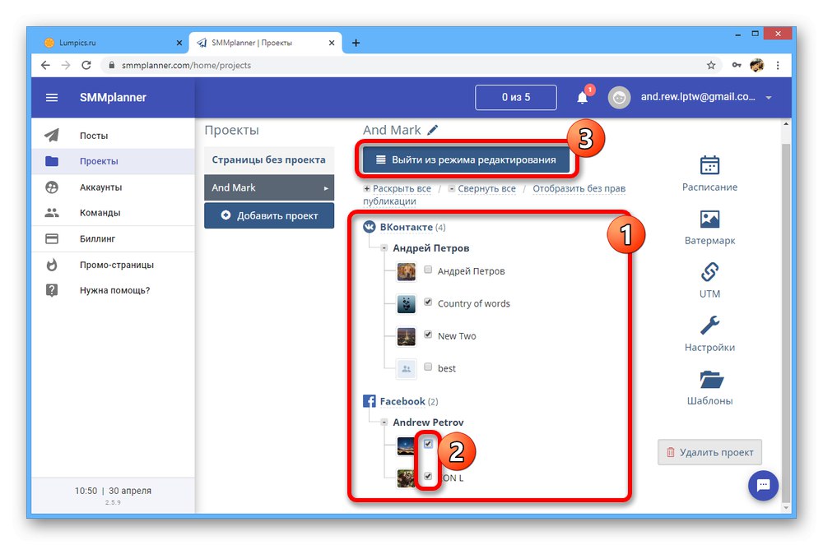Click the ВКонтакте network logo icon
823x545 pixels.
pos(370,227)
